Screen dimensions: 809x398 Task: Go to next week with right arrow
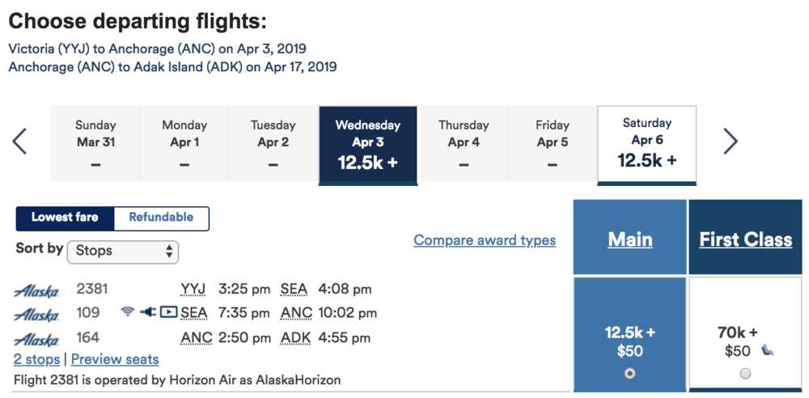731,142
